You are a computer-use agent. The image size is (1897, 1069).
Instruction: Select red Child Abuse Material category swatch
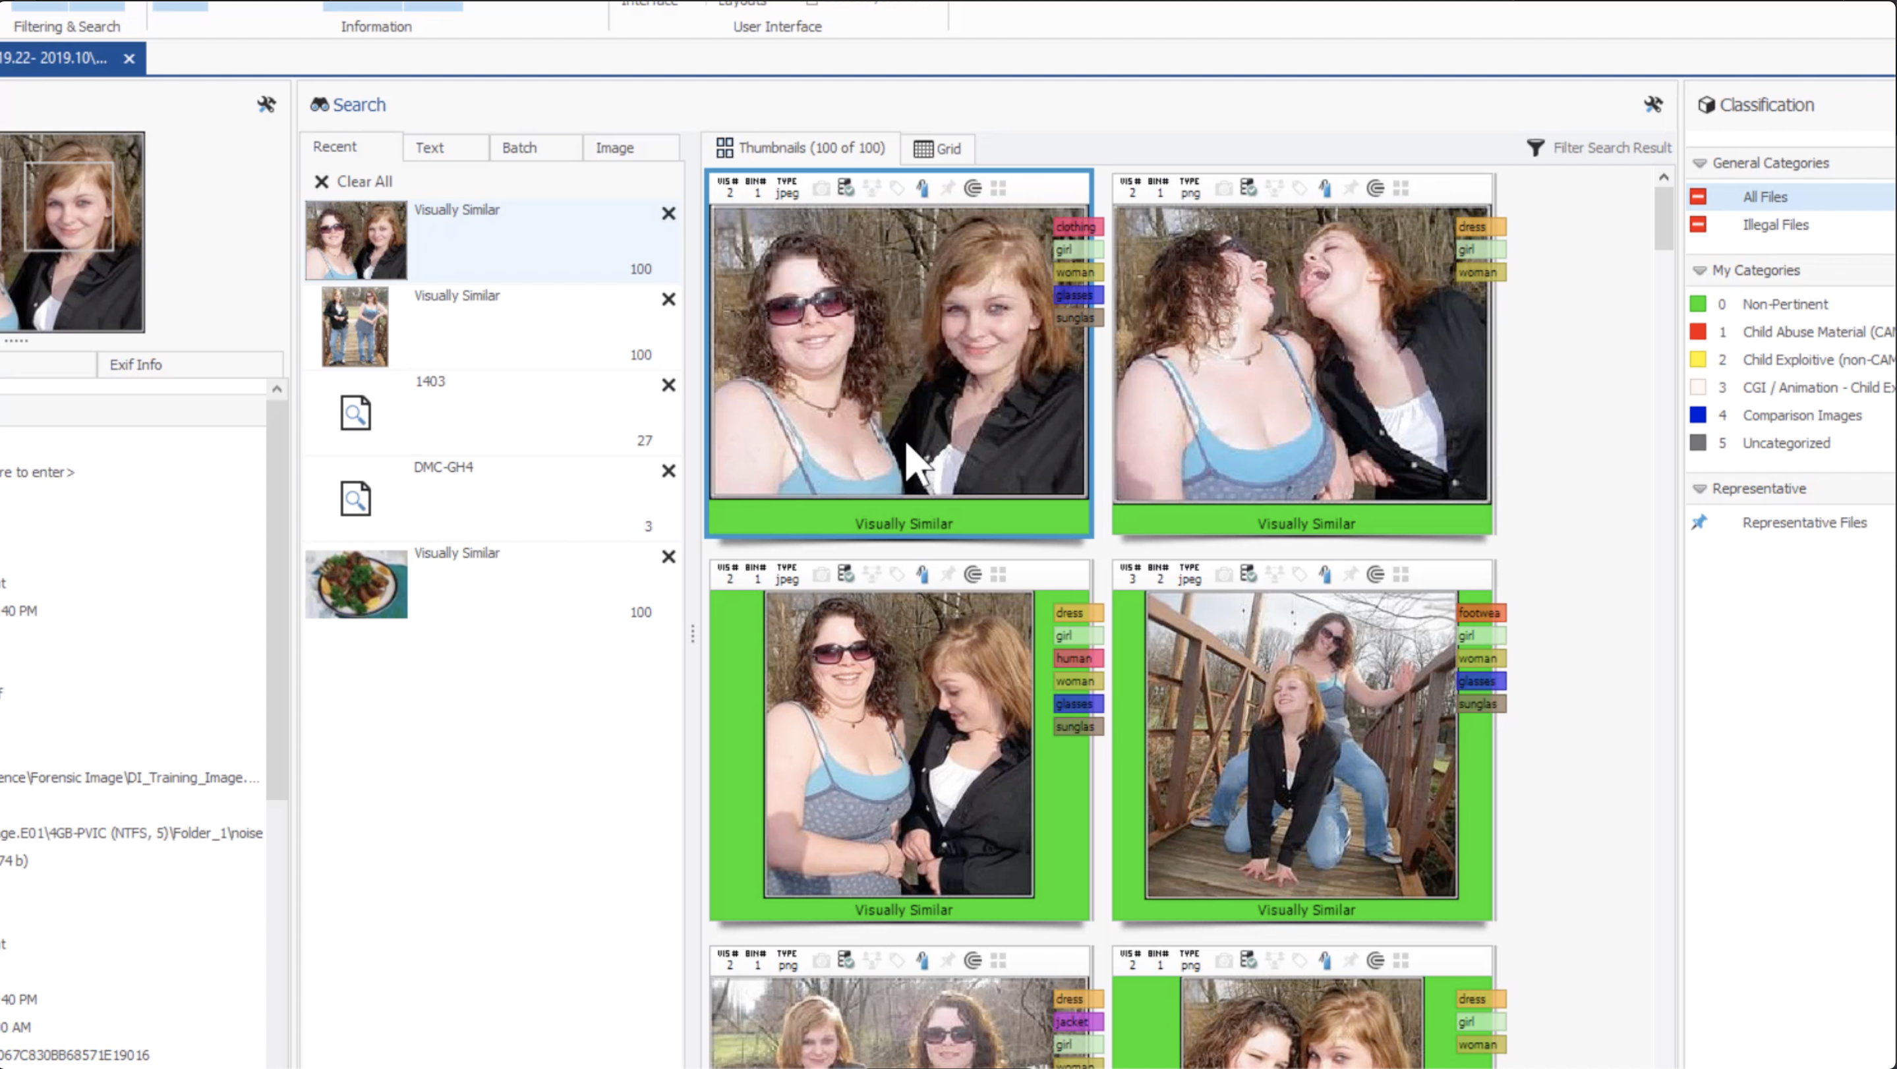1698,332
